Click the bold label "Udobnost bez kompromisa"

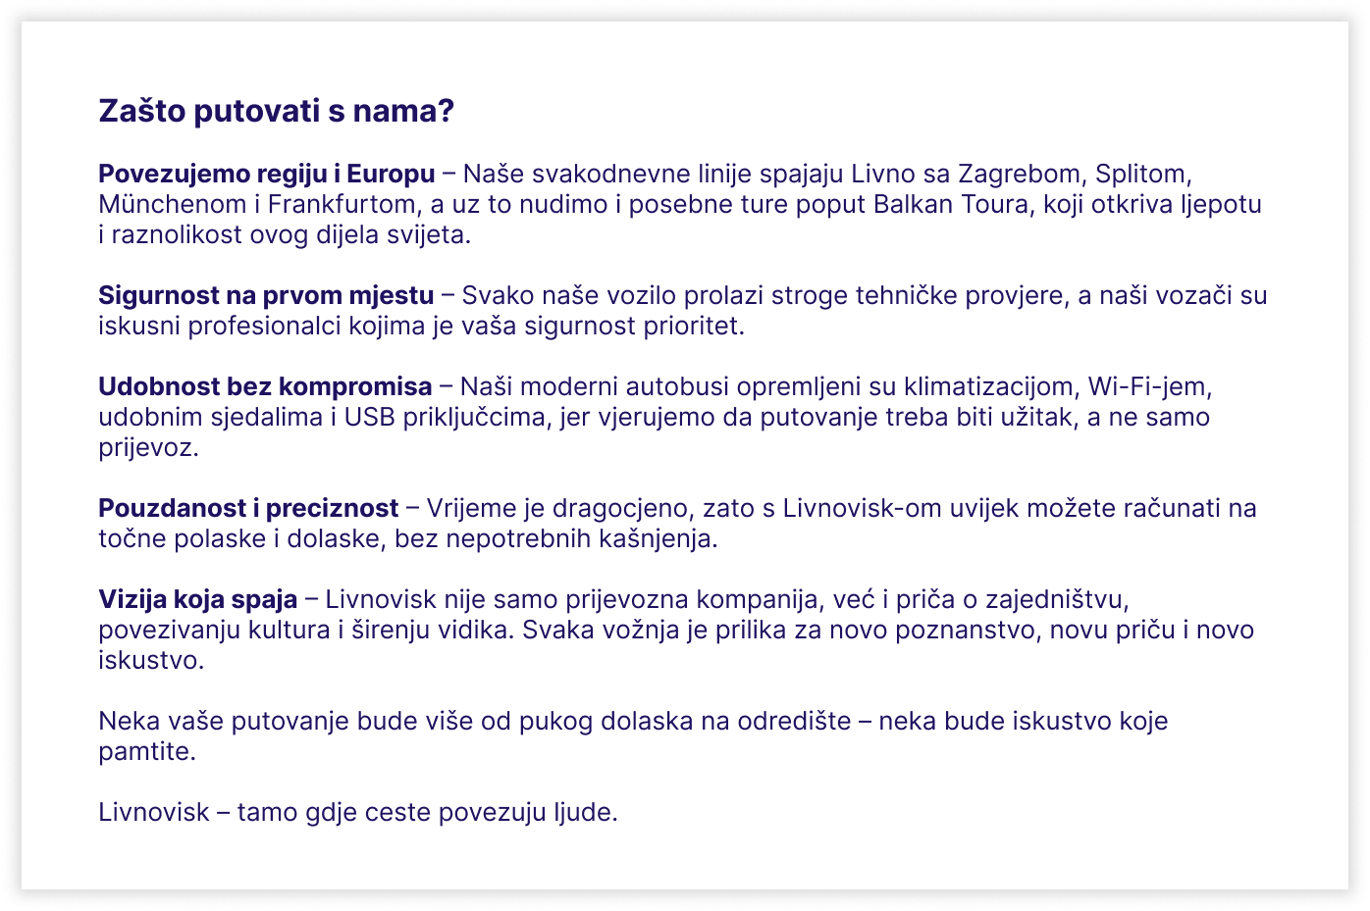(265, 386)
